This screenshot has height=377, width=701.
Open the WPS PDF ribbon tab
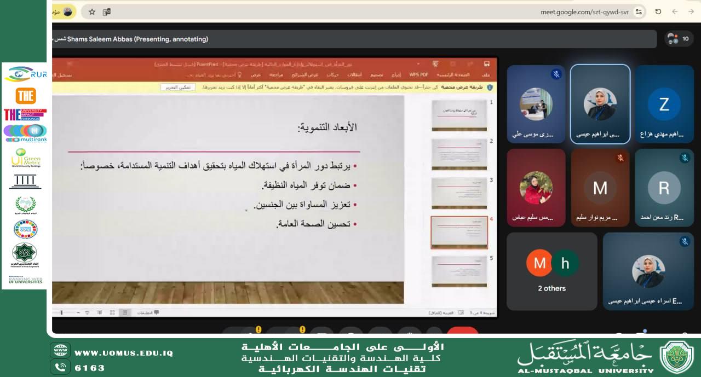point(419,75)
